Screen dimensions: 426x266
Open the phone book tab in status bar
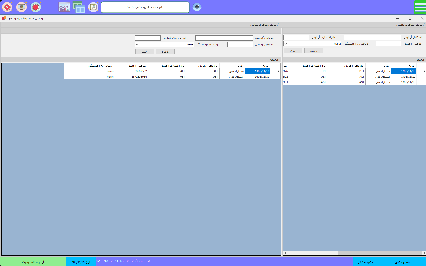pyautogui.click(x=365, y=262)
